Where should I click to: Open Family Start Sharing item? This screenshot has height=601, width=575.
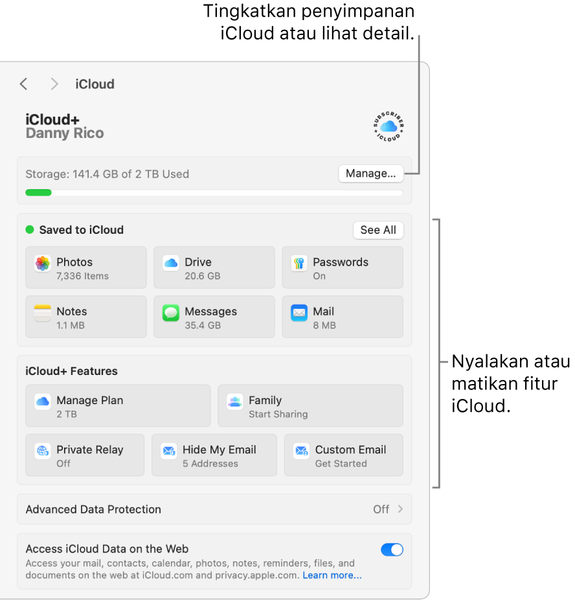[311, 406]
